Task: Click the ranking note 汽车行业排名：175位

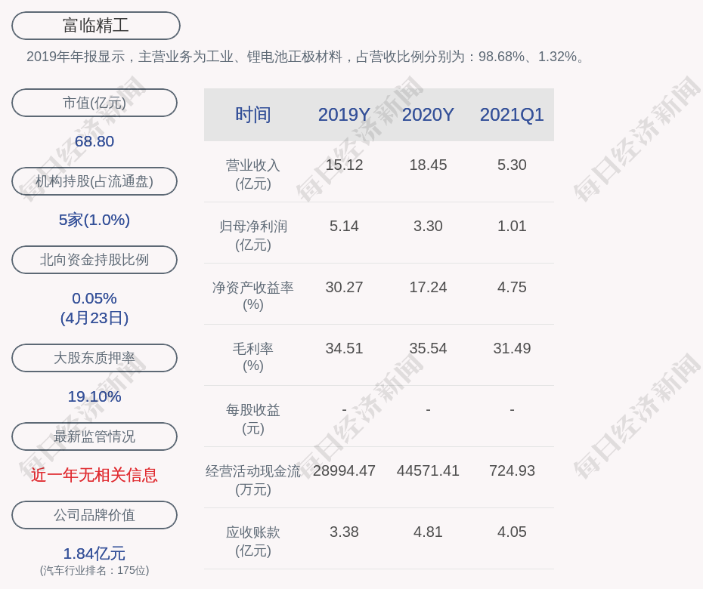Action: pyautogui.click(x=94, y=570)
